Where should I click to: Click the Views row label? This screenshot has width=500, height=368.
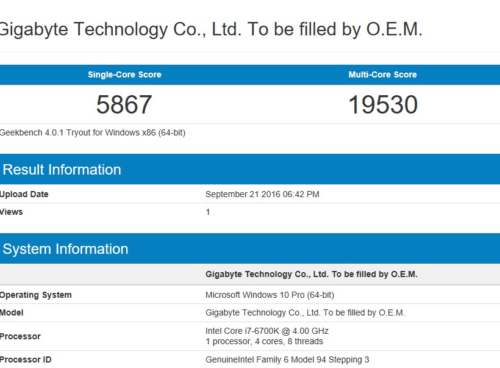[11, 212]
